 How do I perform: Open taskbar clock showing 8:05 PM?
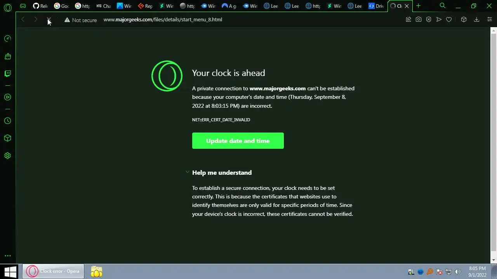[477, 272]
